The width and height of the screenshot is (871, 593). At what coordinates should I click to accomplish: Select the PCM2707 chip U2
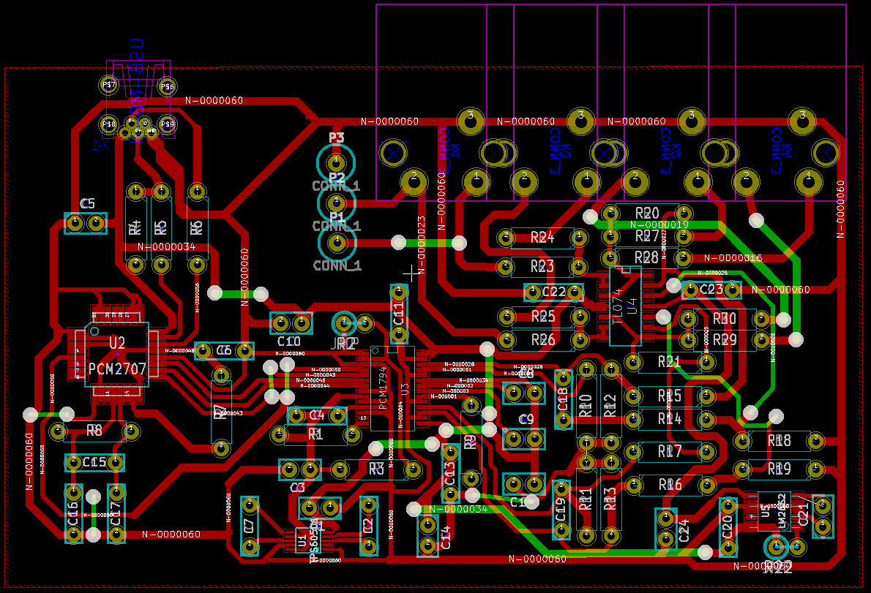(x=117, y=356)
